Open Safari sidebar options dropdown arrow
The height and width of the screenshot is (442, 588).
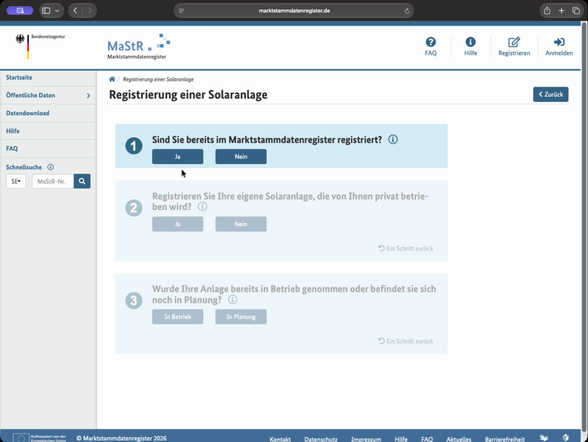click(x=57, y=10)
